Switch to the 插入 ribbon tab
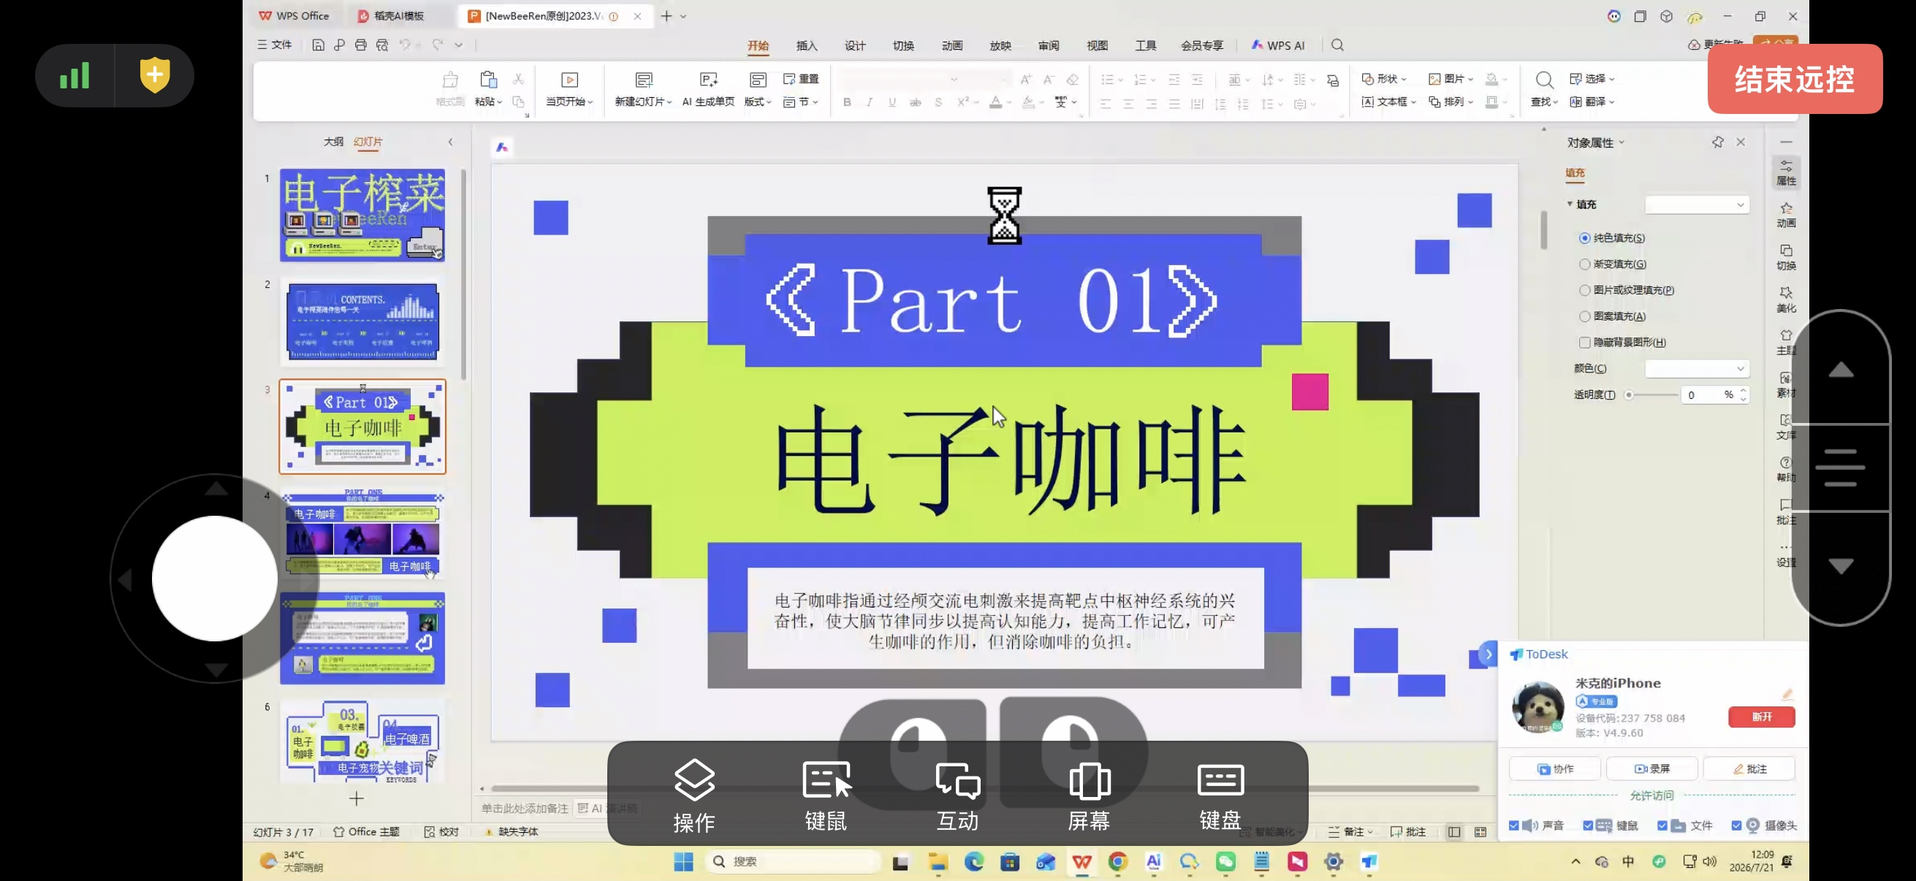 pyautogui.click(x=806, y=45)
